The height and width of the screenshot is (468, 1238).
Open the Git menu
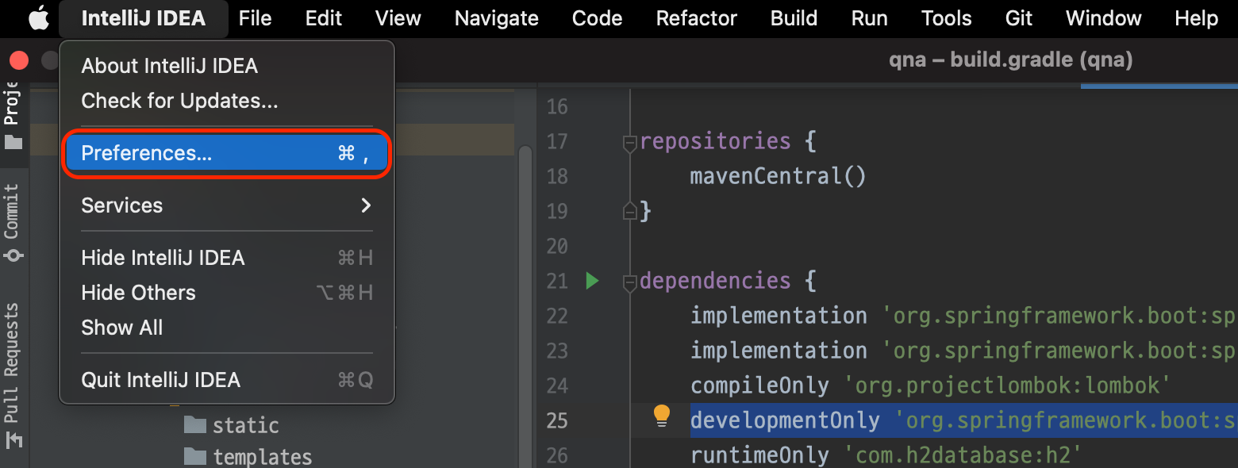[1018, 18]
